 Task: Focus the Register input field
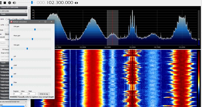17,94
